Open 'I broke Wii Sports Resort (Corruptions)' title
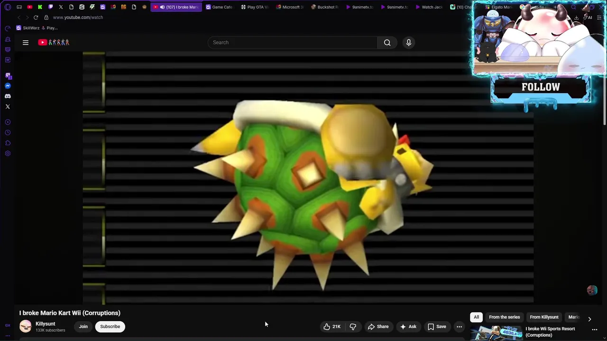Screen dimensions: 607x341 (550, 332)
